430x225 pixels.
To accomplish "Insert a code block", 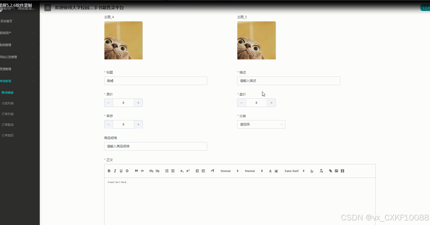I will click(x=142, y=171).
